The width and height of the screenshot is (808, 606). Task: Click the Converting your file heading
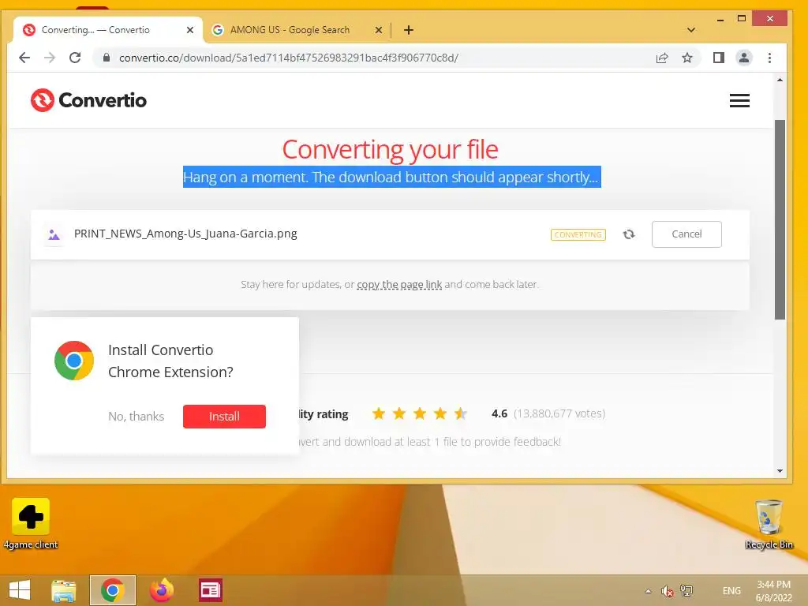pos(390,149)
